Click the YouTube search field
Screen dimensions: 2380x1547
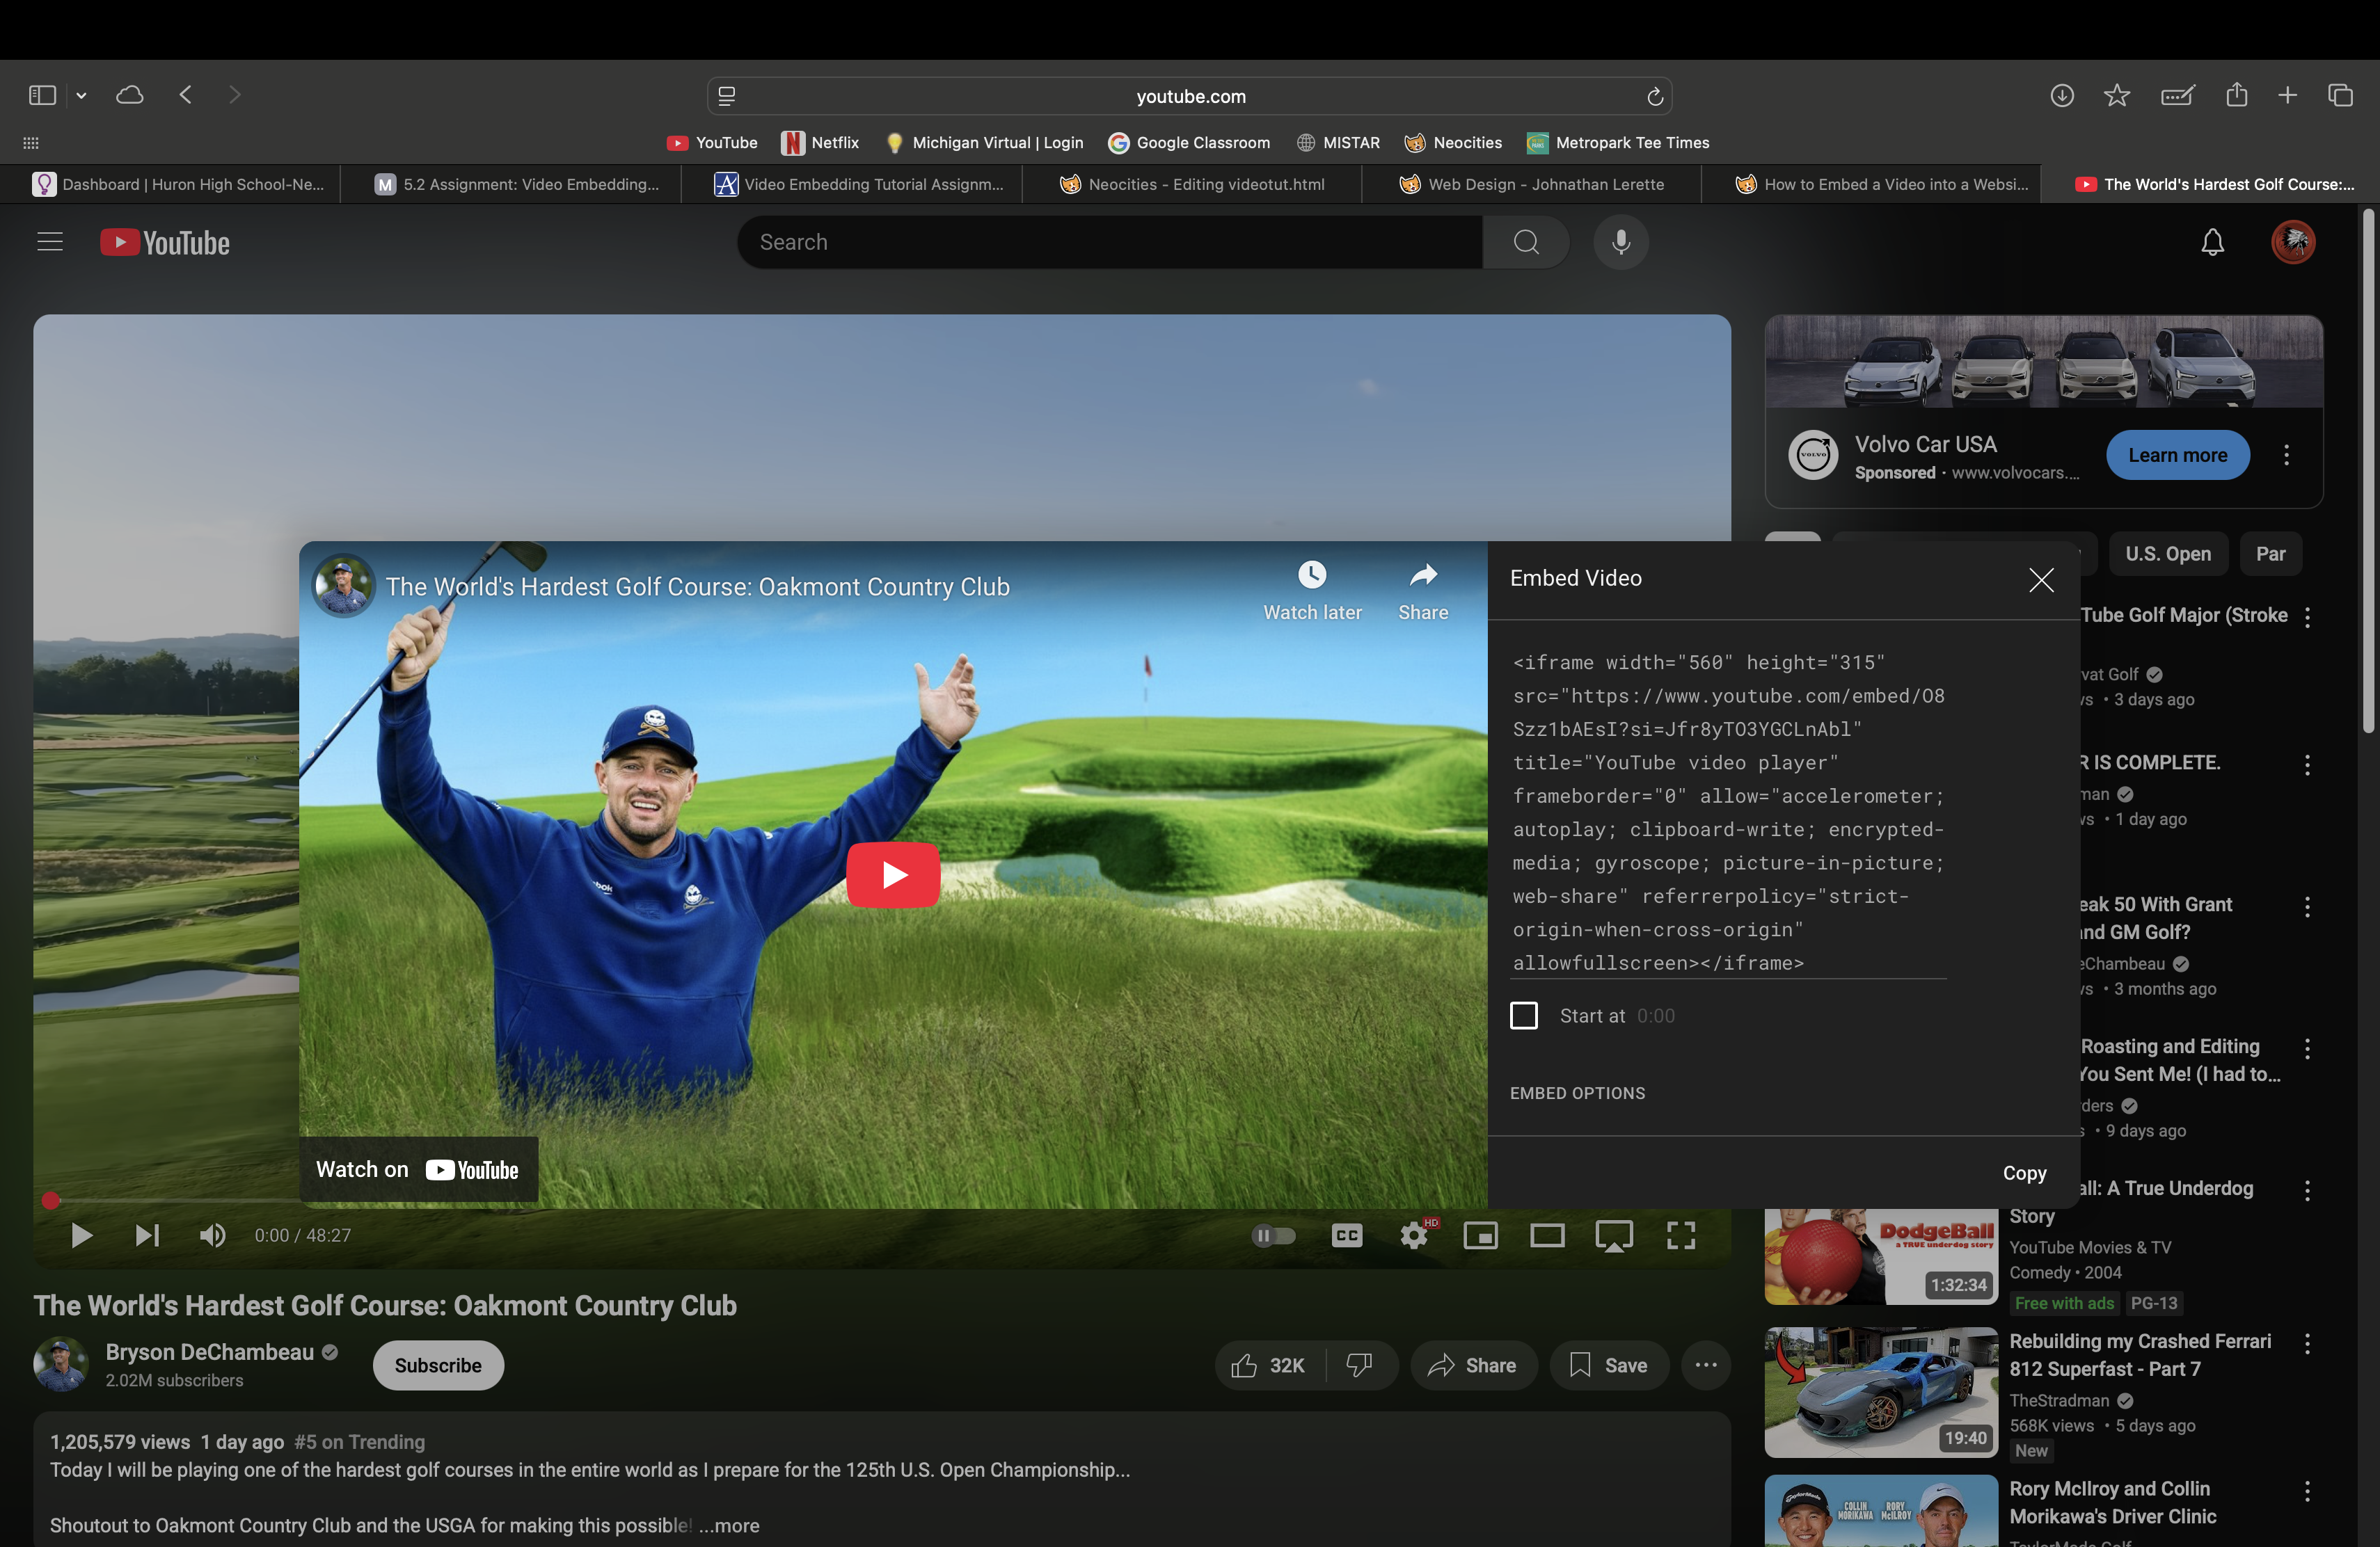coord(1110,242)
